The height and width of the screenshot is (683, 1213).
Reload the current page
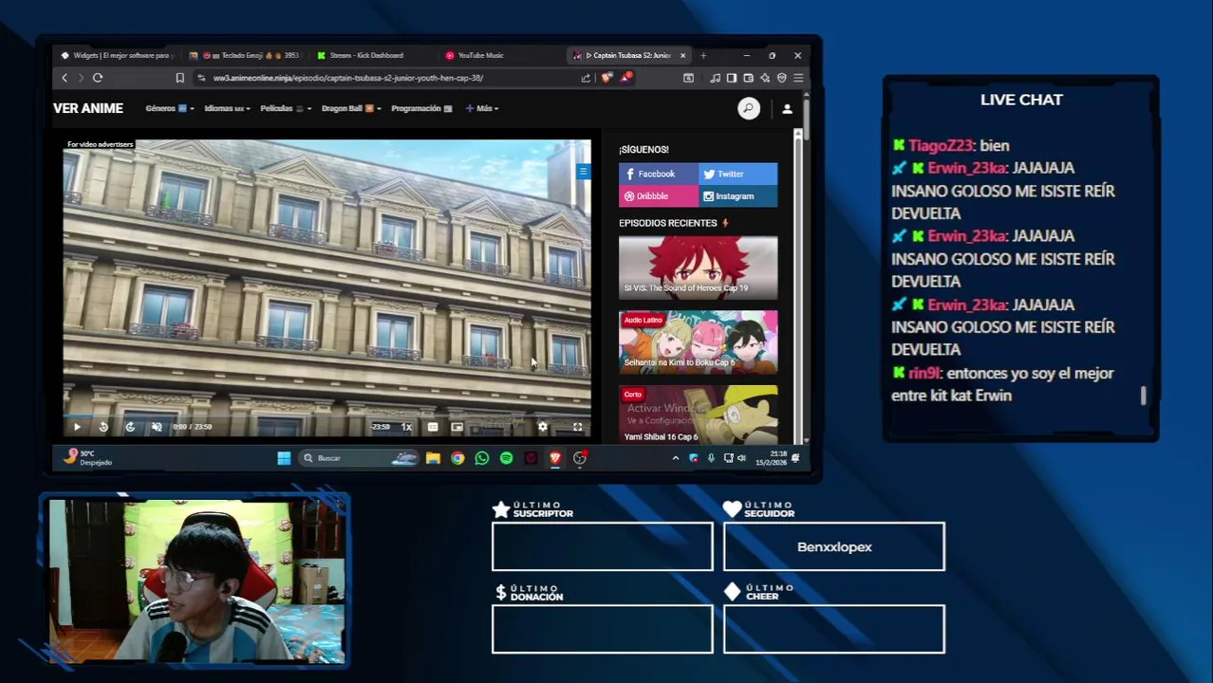(x=98, y=78)
